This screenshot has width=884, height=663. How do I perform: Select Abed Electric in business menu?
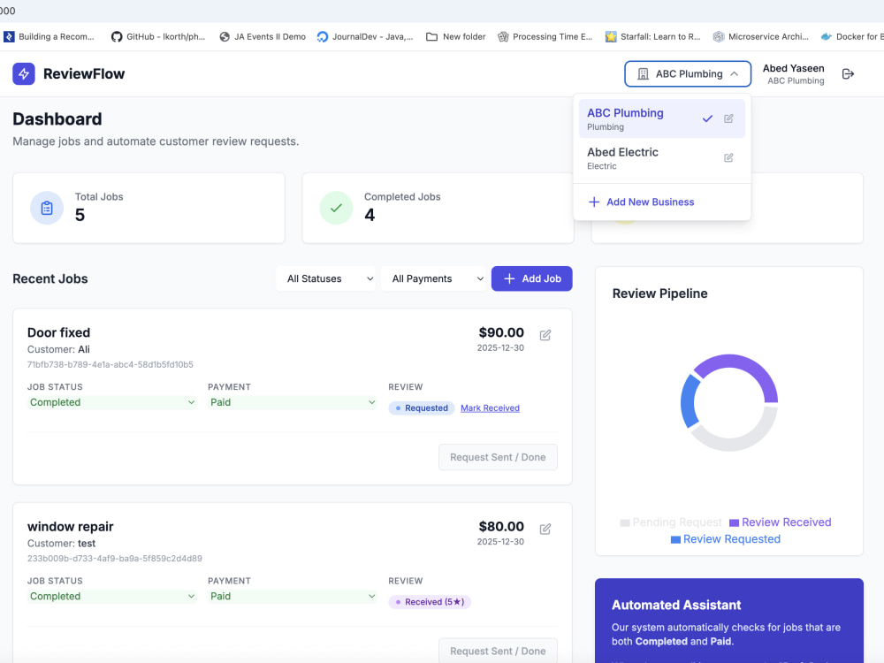[x=662, y=158]
